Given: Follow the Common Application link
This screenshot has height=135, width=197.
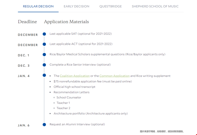Looking at the screenshot, I should pos(114,76).
